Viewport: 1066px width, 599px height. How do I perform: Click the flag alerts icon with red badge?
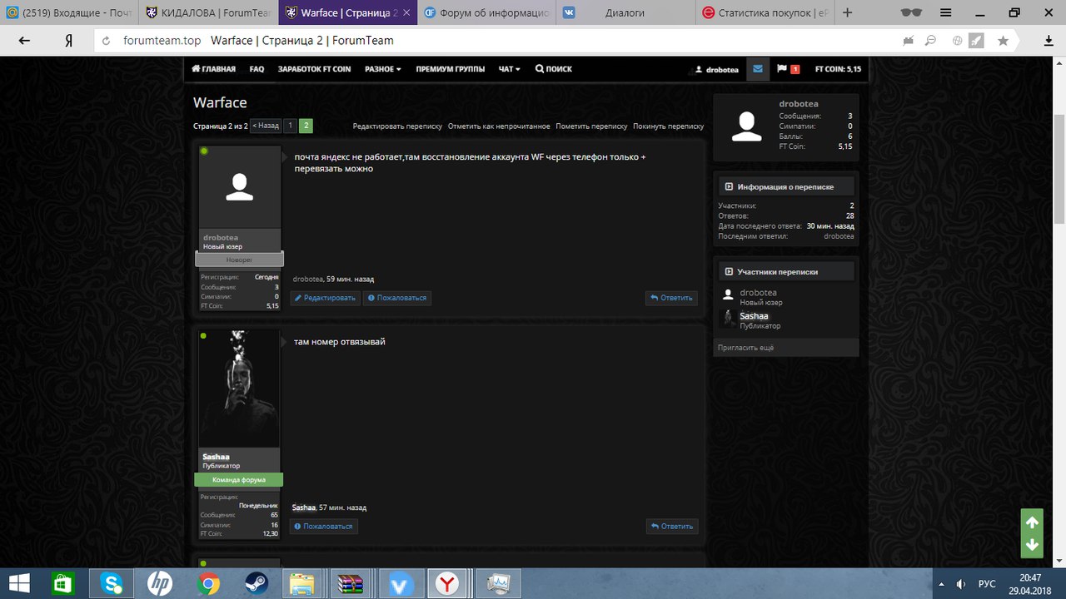[782, 69]
